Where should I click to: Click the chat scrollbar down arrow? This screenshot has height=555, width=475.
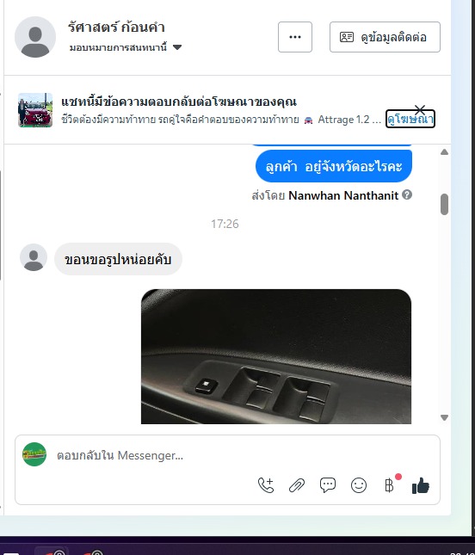click(445, 417)
